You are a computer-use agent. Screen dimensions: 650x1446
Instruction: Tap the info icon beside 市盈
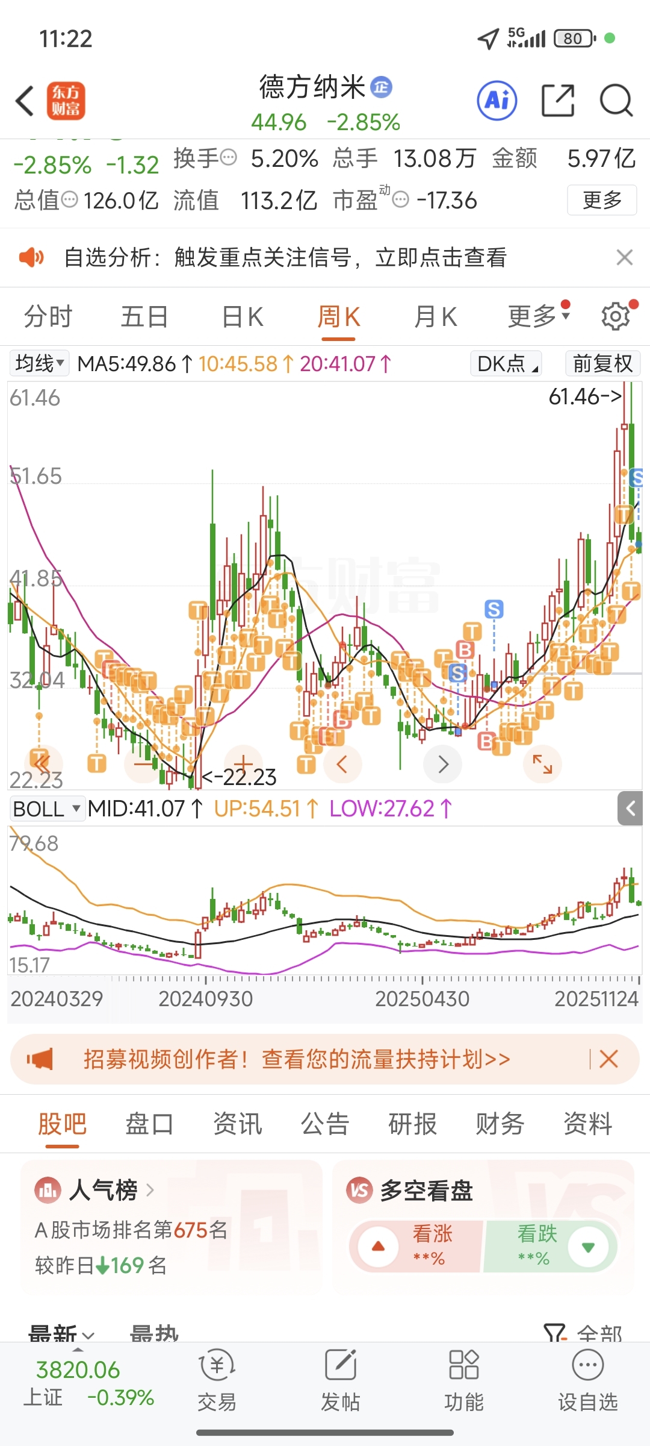400,199
